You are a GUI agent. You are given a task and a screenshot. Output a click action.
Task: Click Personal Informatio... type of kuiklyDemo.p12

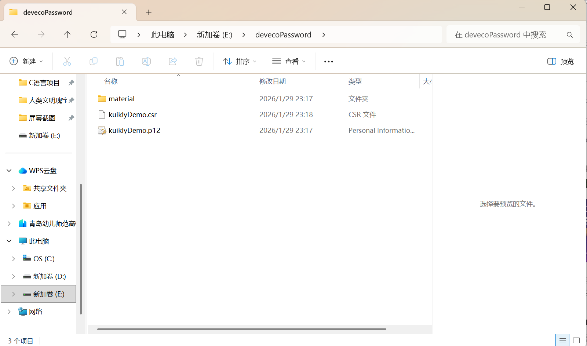[x=382, y=130]
